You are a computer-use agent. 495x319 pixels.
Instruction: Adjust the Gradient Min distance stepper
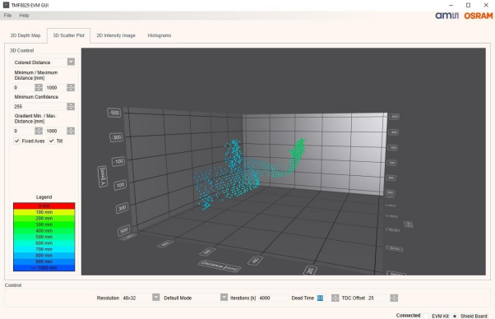39,131
